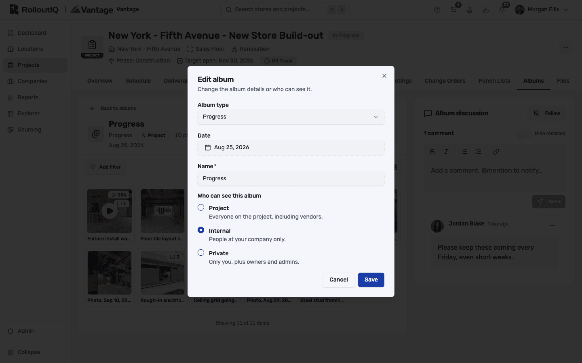
Task: Select the Project visibility radio option
Action: [201, 207]
